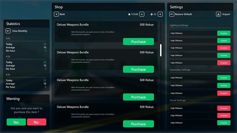Toggle the first Disabled switch under Social Settings
The width and height of the screenshot is (237, 133).
(224, 108)
